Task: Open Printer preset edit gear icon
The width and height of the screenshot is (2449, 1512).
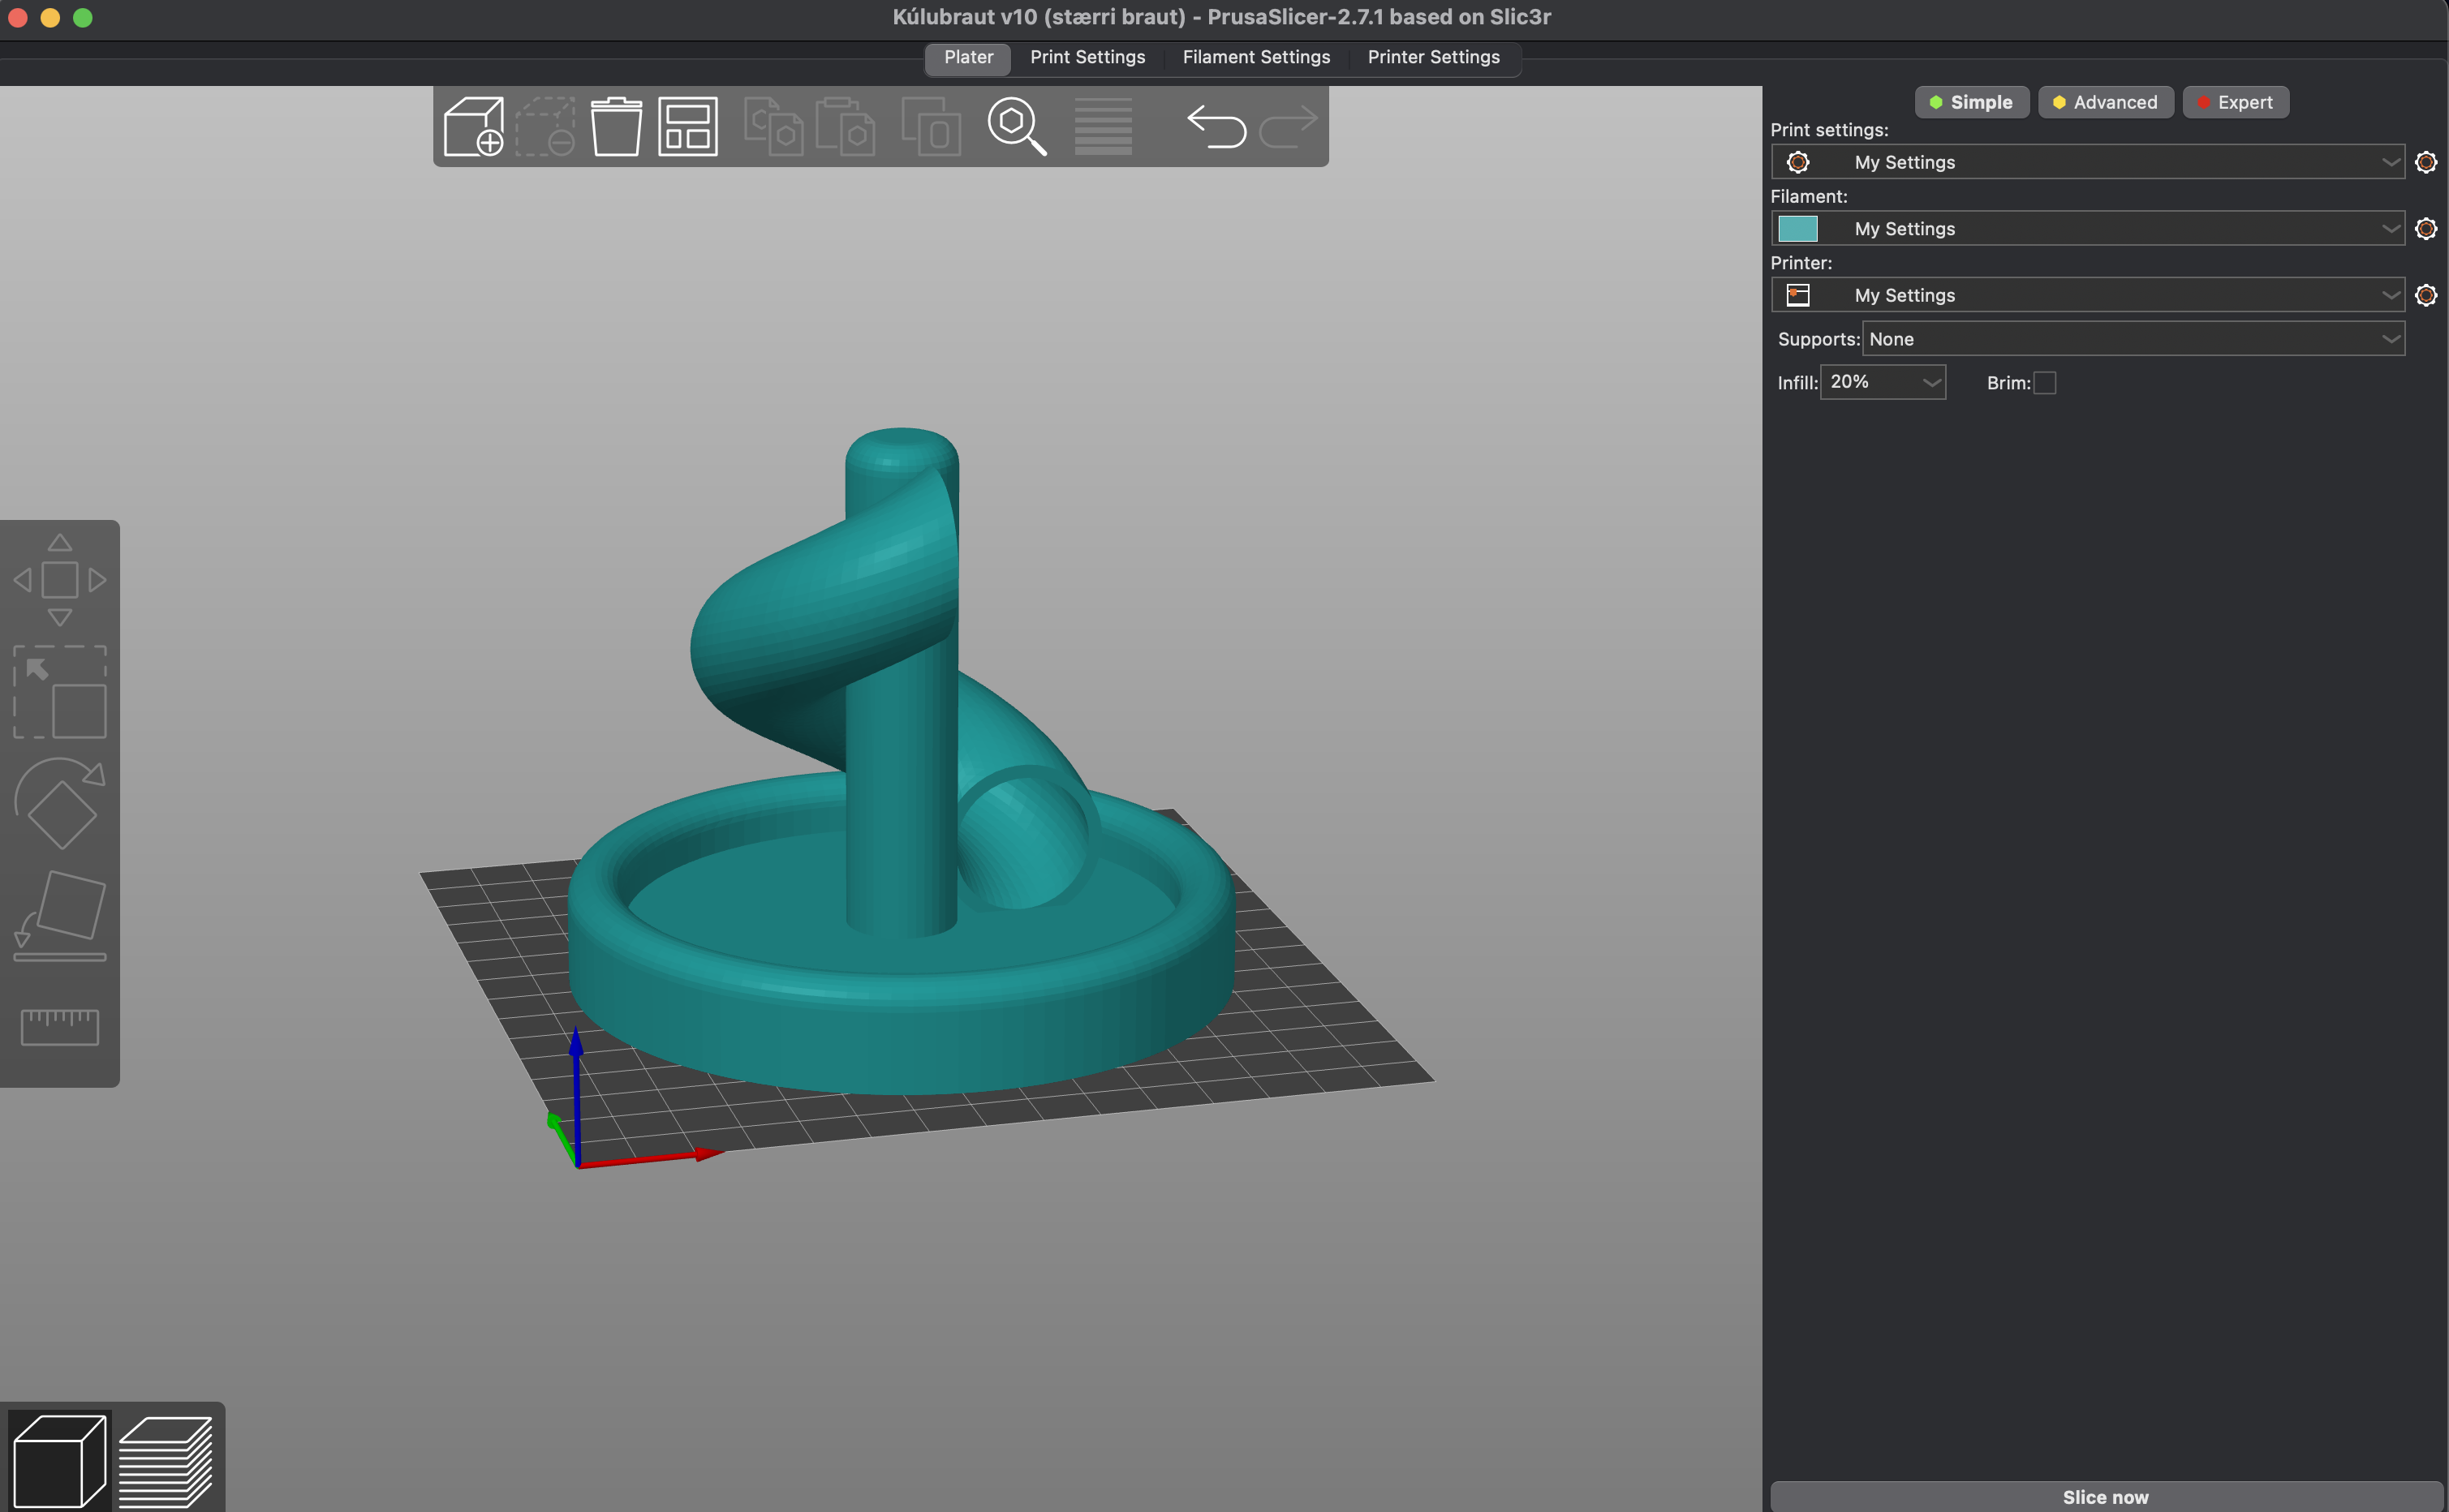Action: (2426, 295)
